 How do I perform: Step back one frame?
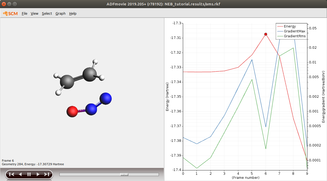click(x=20, y=174)
